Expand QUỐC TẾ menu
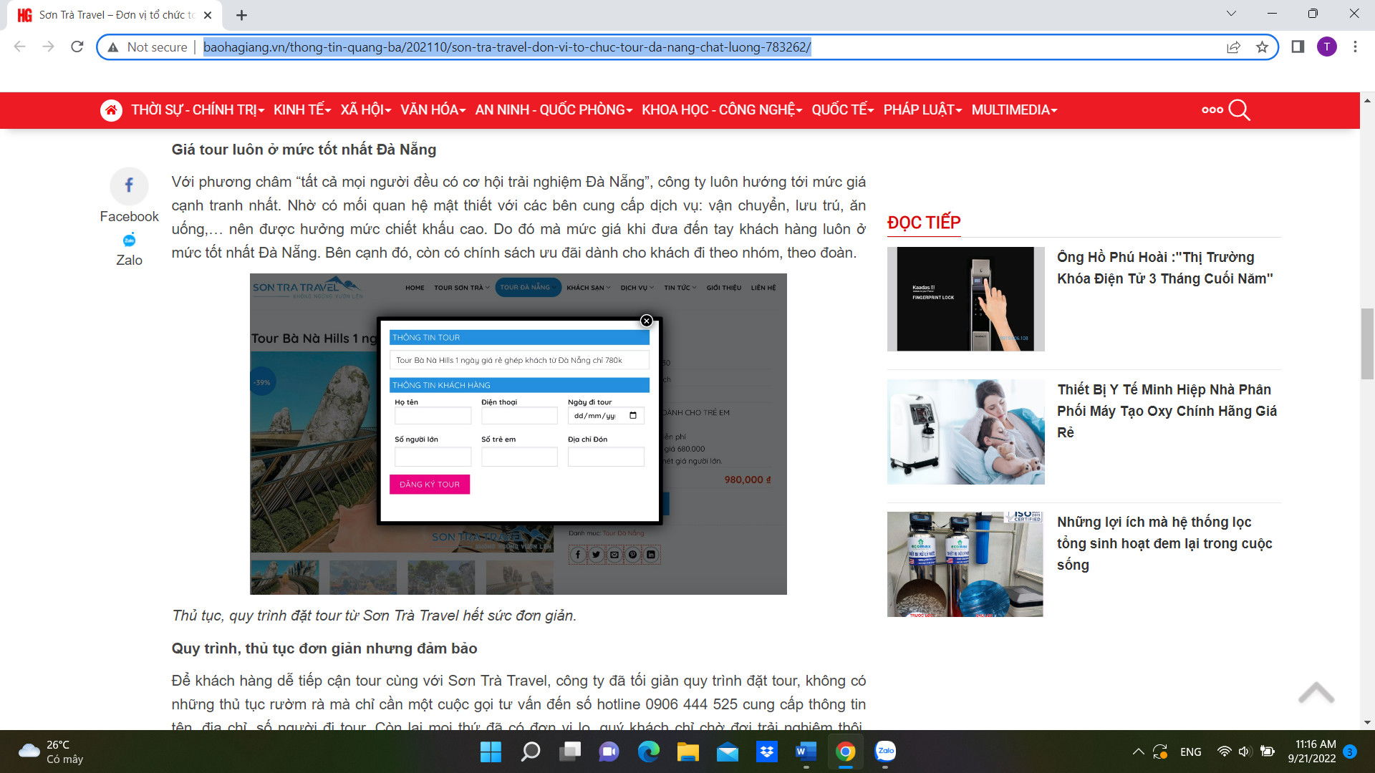This screenshot has height=773, width=1375. tap(843, 110)
